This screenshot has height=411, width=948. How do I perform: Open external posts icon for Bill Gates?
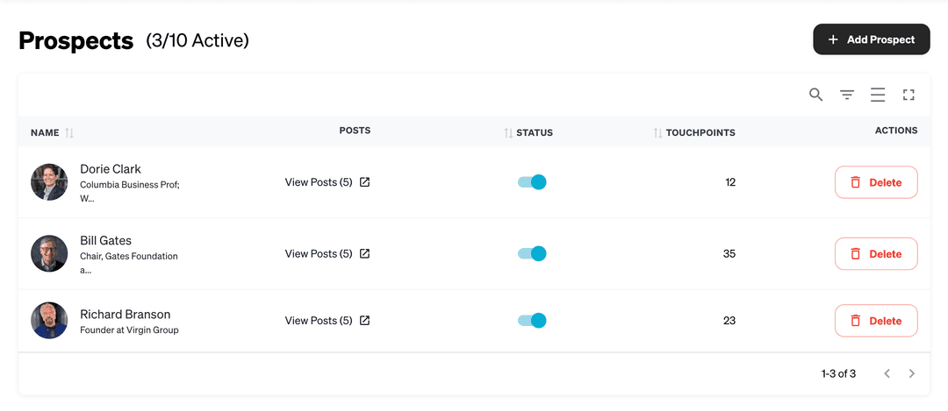(x=365, y=254)
